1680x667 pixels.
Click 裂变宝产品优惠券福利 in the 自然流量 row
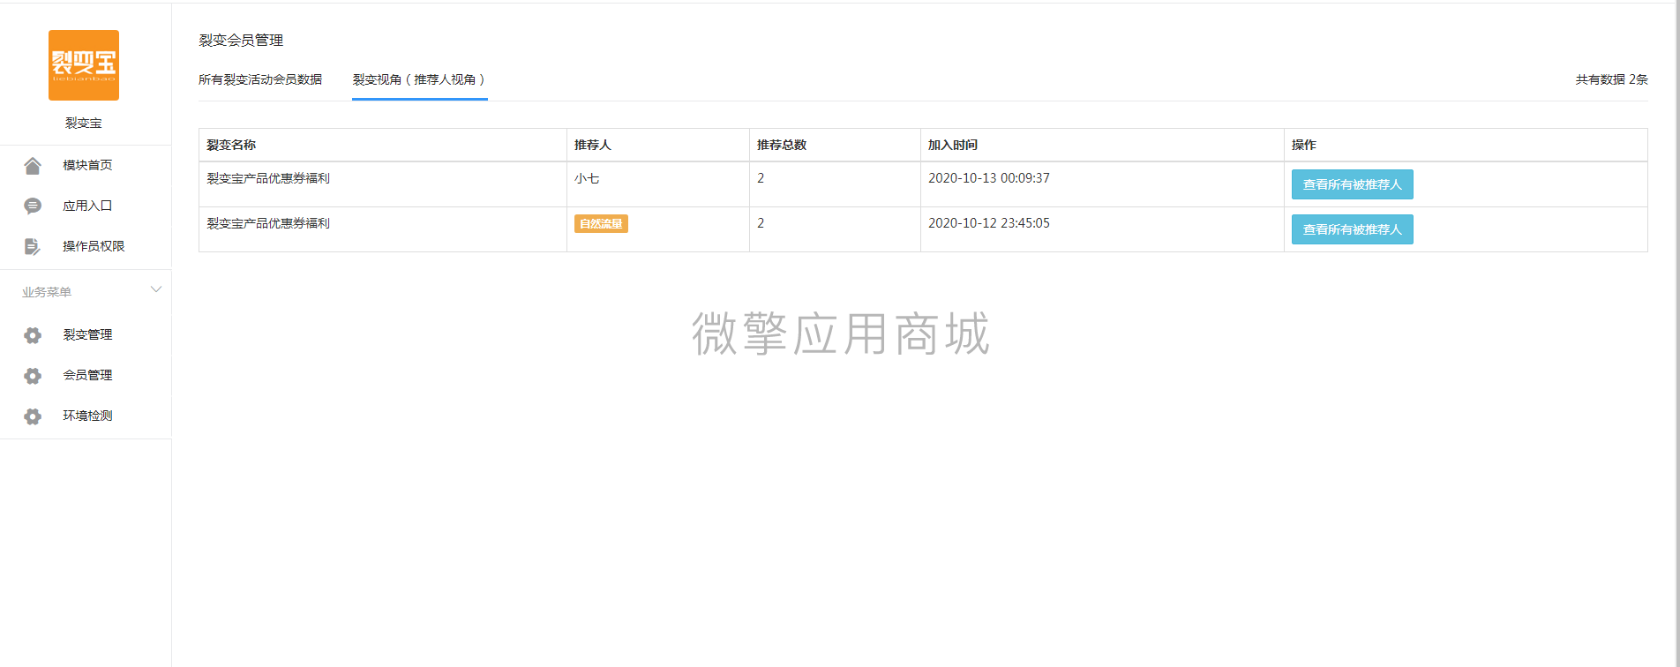point(268,223)
